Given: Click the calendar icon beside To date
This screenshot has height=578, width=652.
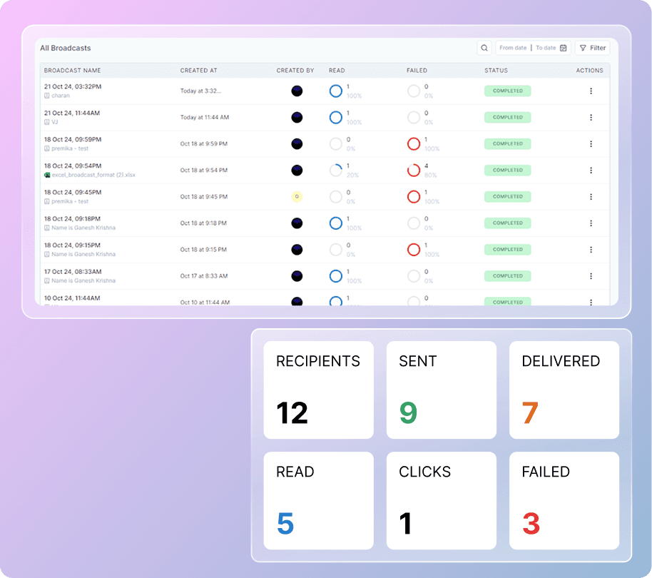Looking at the screenshot, I should tap(563, 48).
